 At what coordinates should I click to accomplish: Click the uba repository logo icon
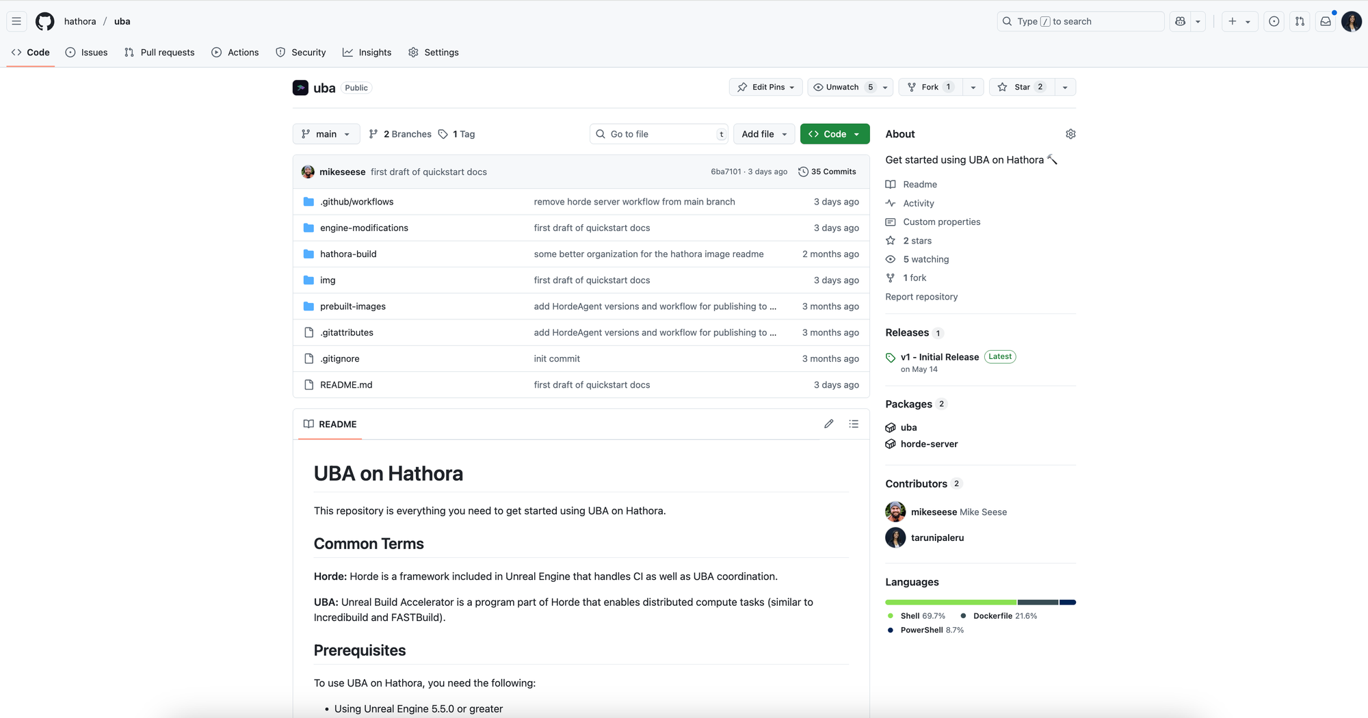[300, 88]
